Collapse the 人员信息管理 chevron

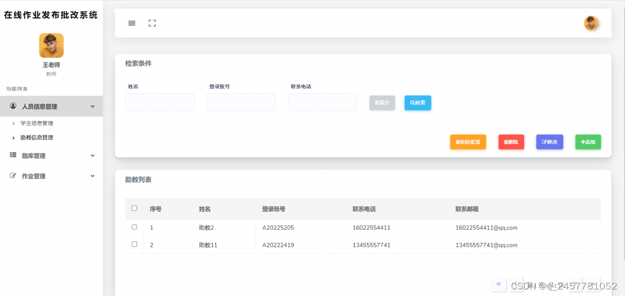(93, 106)
